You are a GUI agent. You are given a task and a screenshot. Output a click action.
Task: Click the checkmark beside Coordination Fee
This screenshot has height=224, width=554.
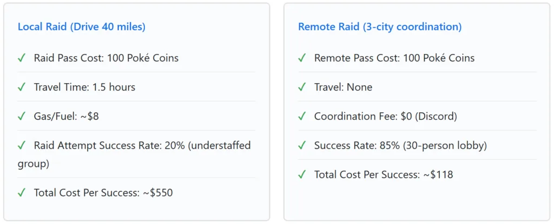pyautogui.click(x=302, y=117)
